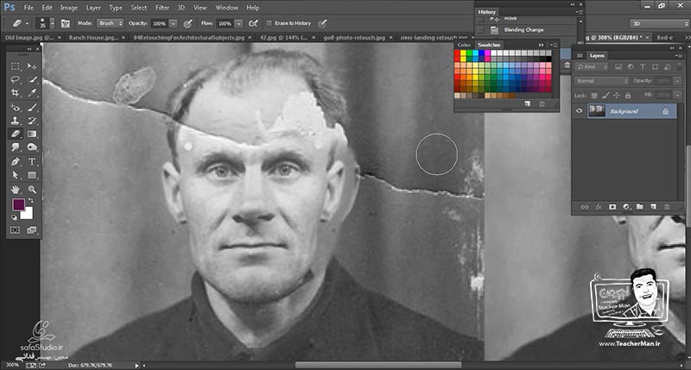Open the layer blend mode Normal dropdown
This screenshot has width=691, height=370.
[601, 81]
